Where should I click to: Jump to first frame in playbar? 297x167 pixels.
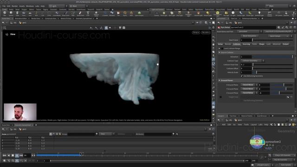coord(4,155)
